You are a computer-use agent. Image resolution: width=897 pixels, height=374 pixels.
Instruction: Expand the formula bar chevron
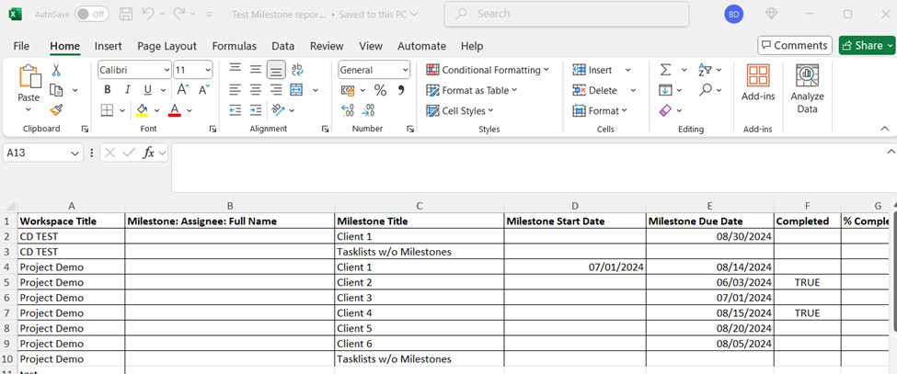click(891, 152)
